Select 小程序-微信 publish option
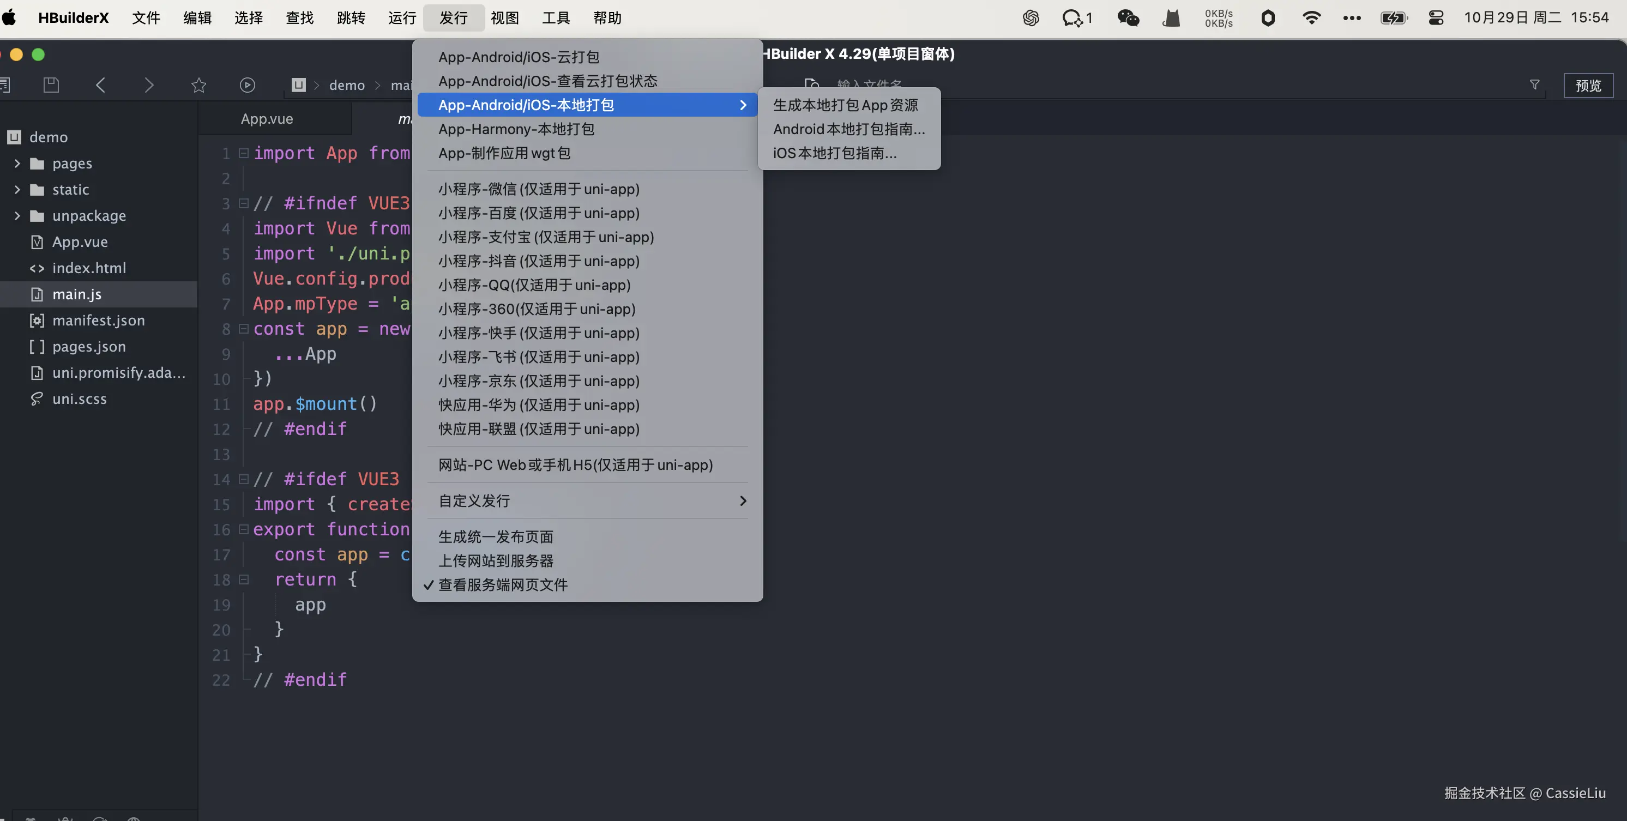The width and height of the screenshot is (1627, 821). point(539,189)
